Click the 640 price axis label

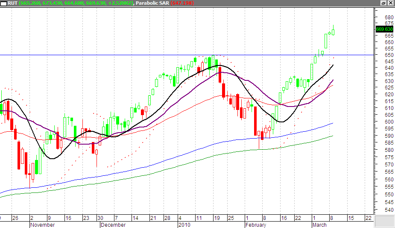tap(389, 68)
